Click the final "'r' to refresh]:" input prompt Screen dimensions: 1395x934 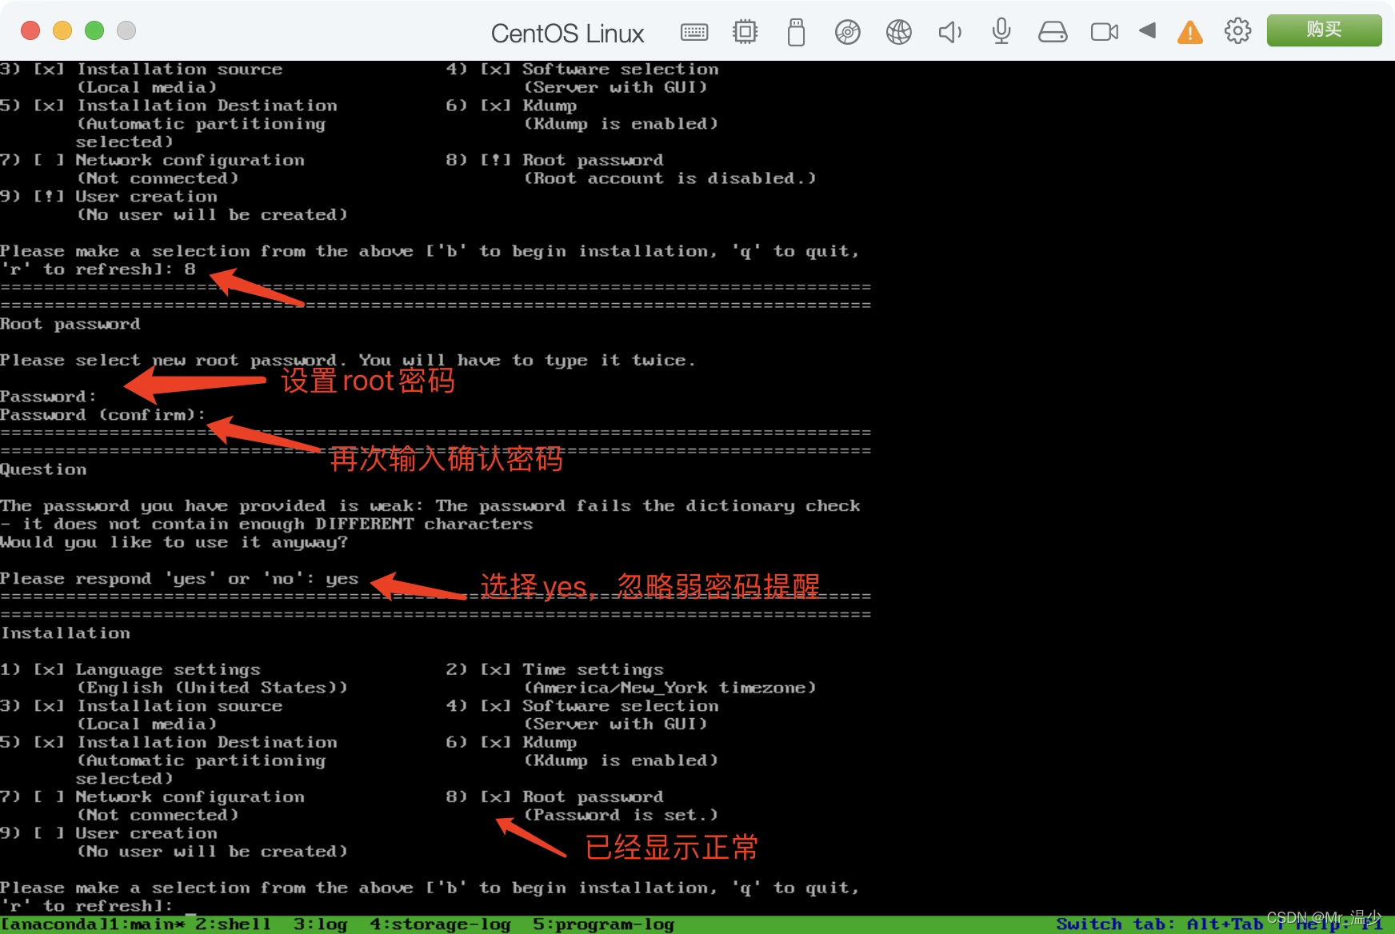[x=86, y=906]
